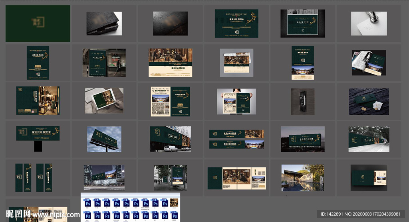The width and height of the screenshot is (409, 222).
Task: Select the bus stop ad with pedestrian thumbnail
Action: tap(104, 63)
